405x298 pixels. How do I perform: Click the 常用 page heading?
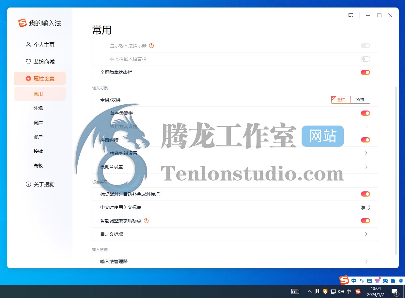102,30
